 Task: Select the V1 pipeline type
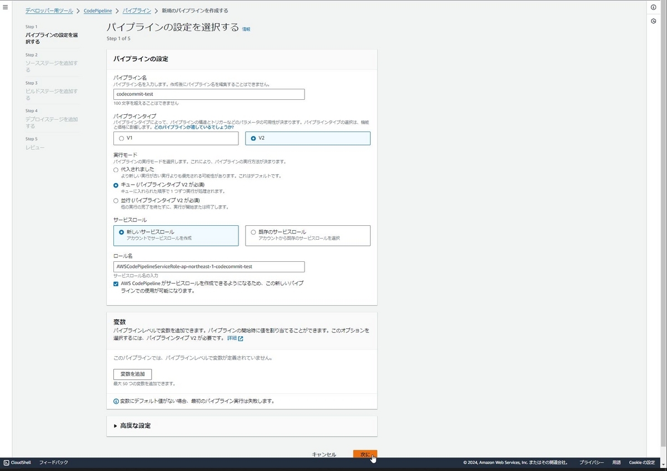121,138
